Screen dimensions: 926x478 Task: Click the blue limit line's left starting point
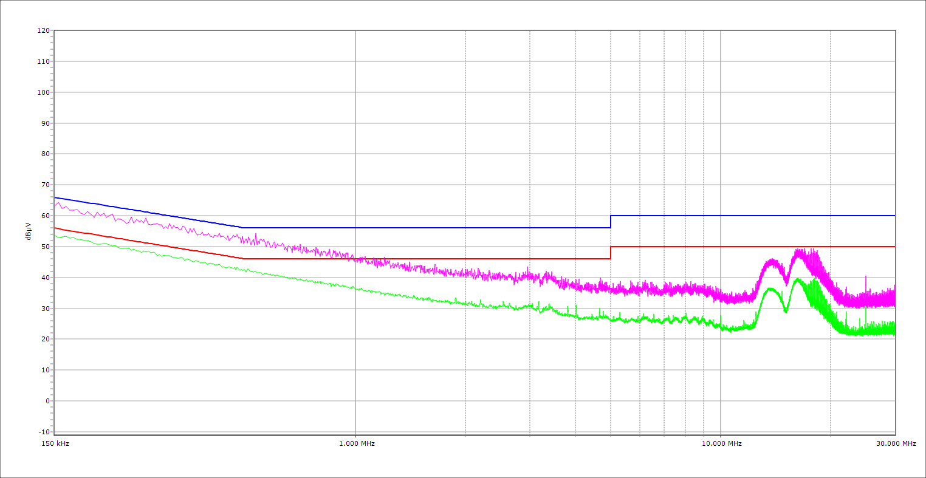(55, 197)
